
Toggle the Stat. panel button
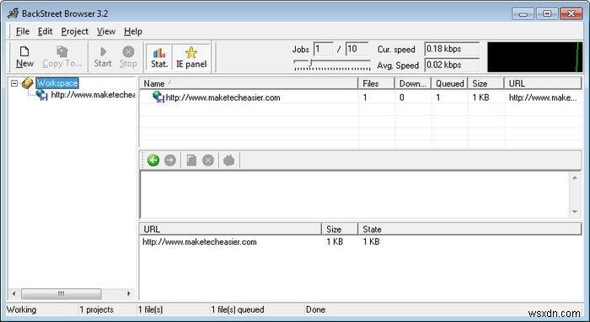(x=159, y=57)
